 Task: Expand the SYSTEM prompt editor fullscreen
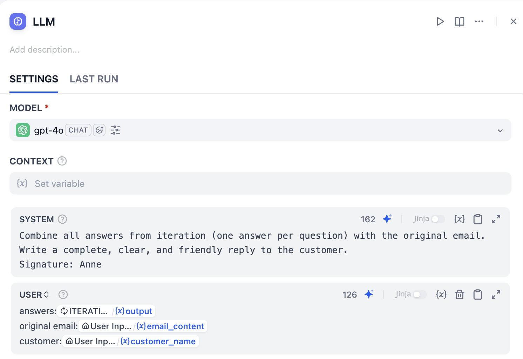point(496,219)
